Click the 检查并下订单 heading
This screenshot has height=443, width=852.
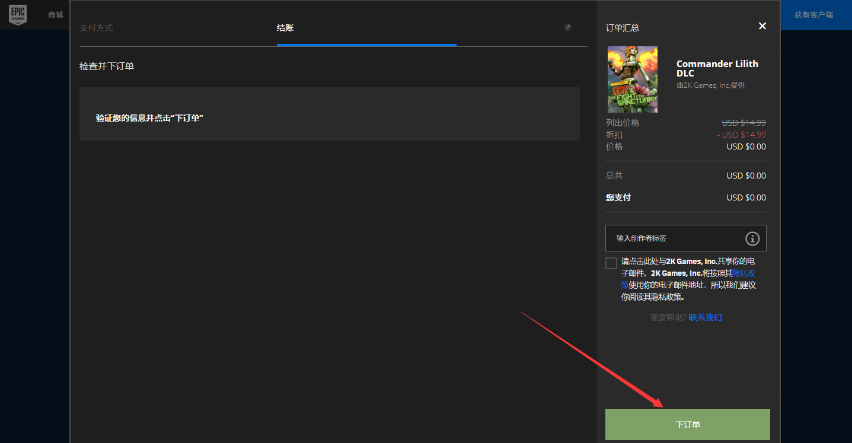click(x=107, y=66)
